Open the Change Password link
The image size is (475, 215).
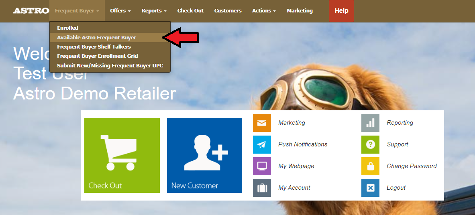(x=412, y=166)
